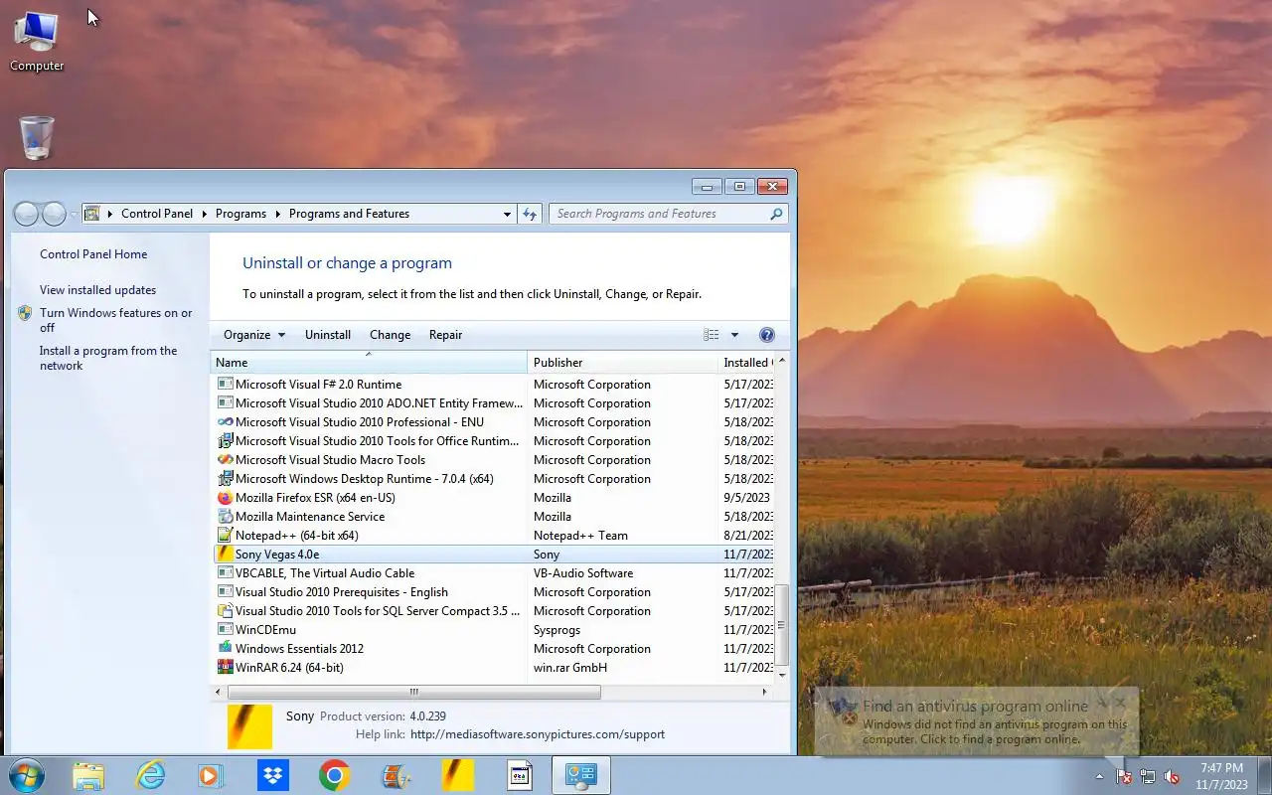Click Change in the toolbar
Viewport: 1272px width, 795px height.
click(x=391, y=335)
